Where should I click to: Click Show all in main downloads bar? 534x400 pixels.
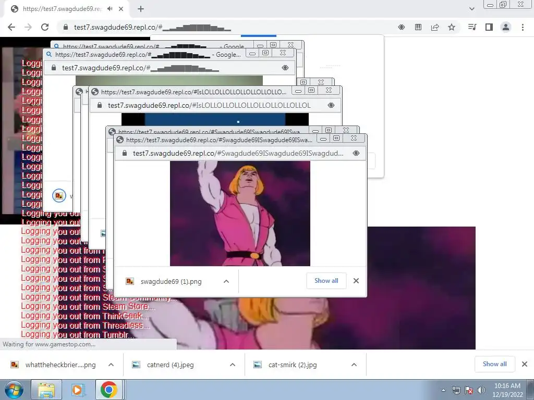click(x=494, y=364)
